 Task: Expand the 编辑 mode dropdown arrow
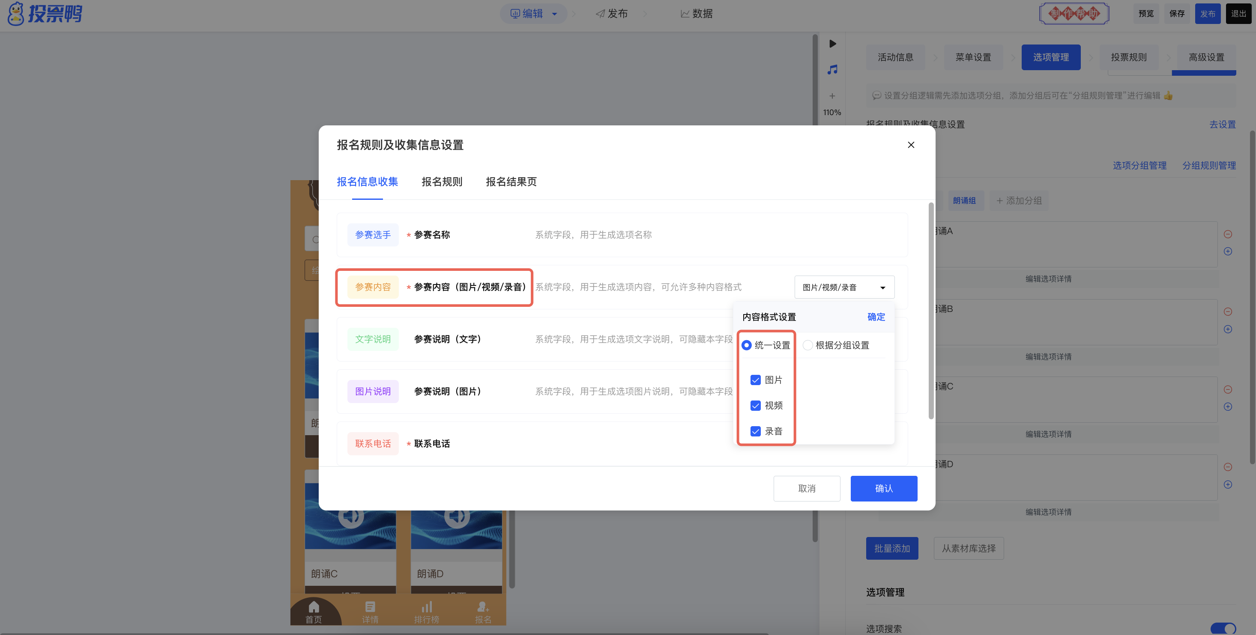click(x=554, y=14)
